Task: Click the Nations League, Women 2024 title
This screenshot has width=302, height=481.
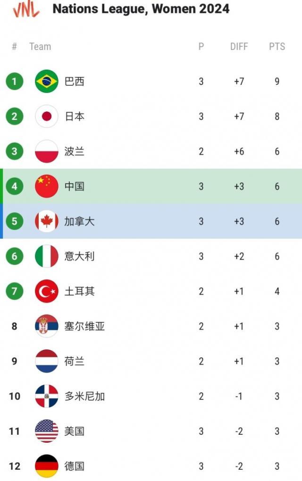Action: [140, 8]
